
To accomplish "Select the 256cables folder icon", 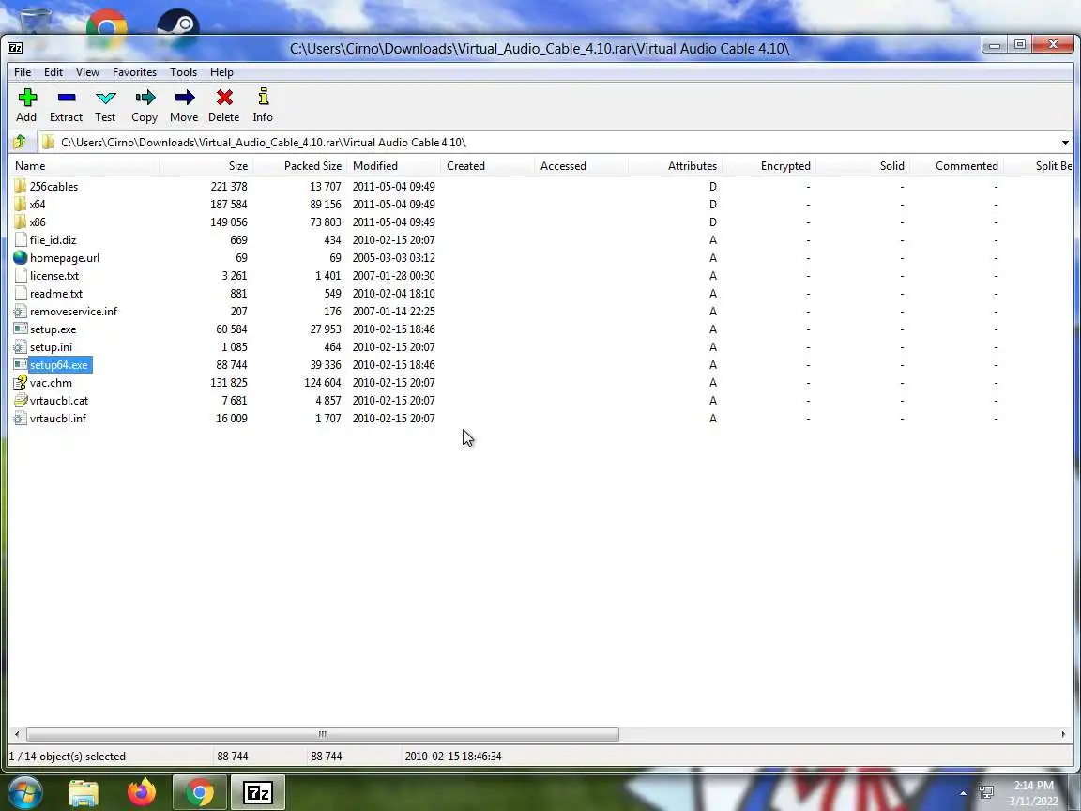I will 20,186.
